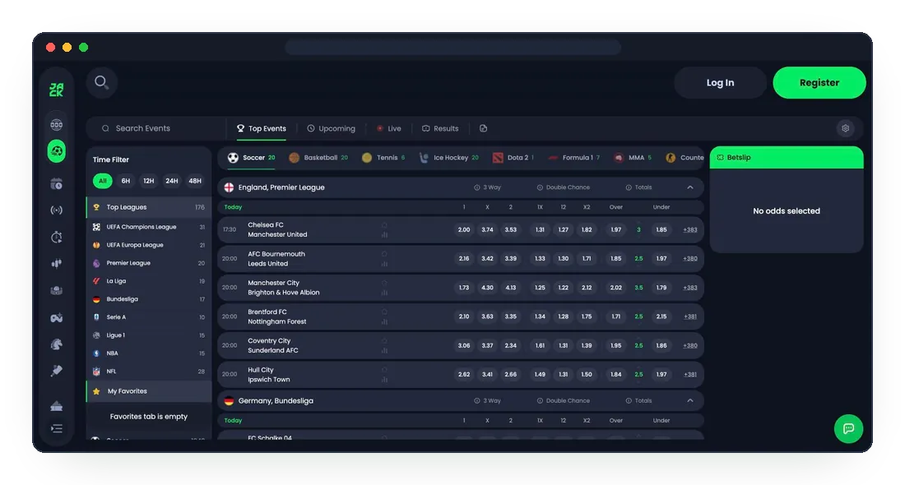Image resolution: width=905 pixels, height=485 pixels.
Task: Select the Basketball sport tab
Action: (x=318, y=158)
